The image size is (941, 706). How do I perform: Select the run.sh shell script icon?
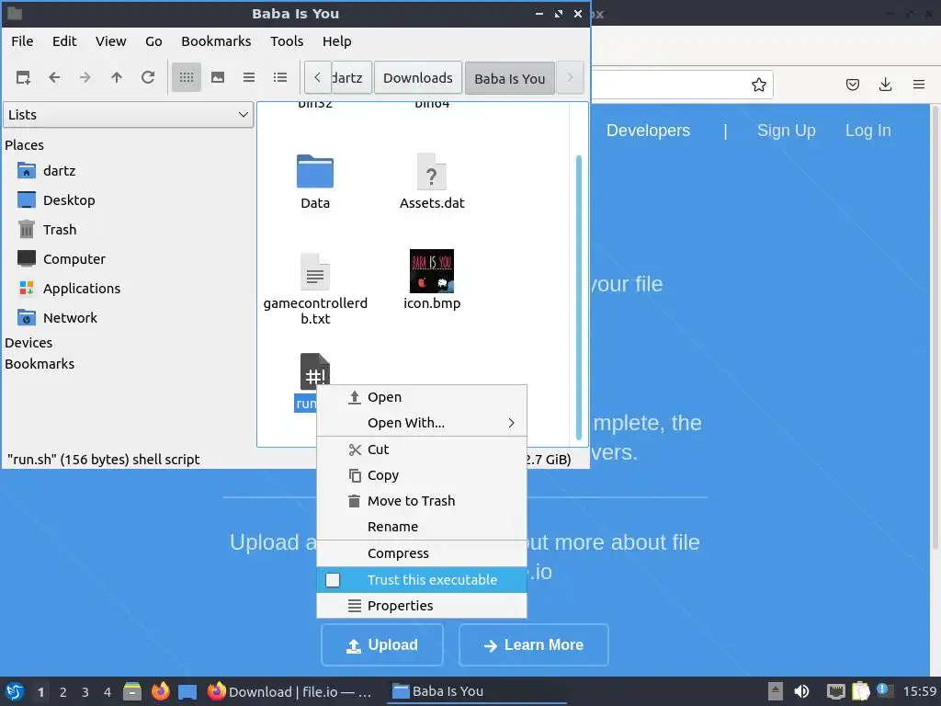click(x=314, y=370)
